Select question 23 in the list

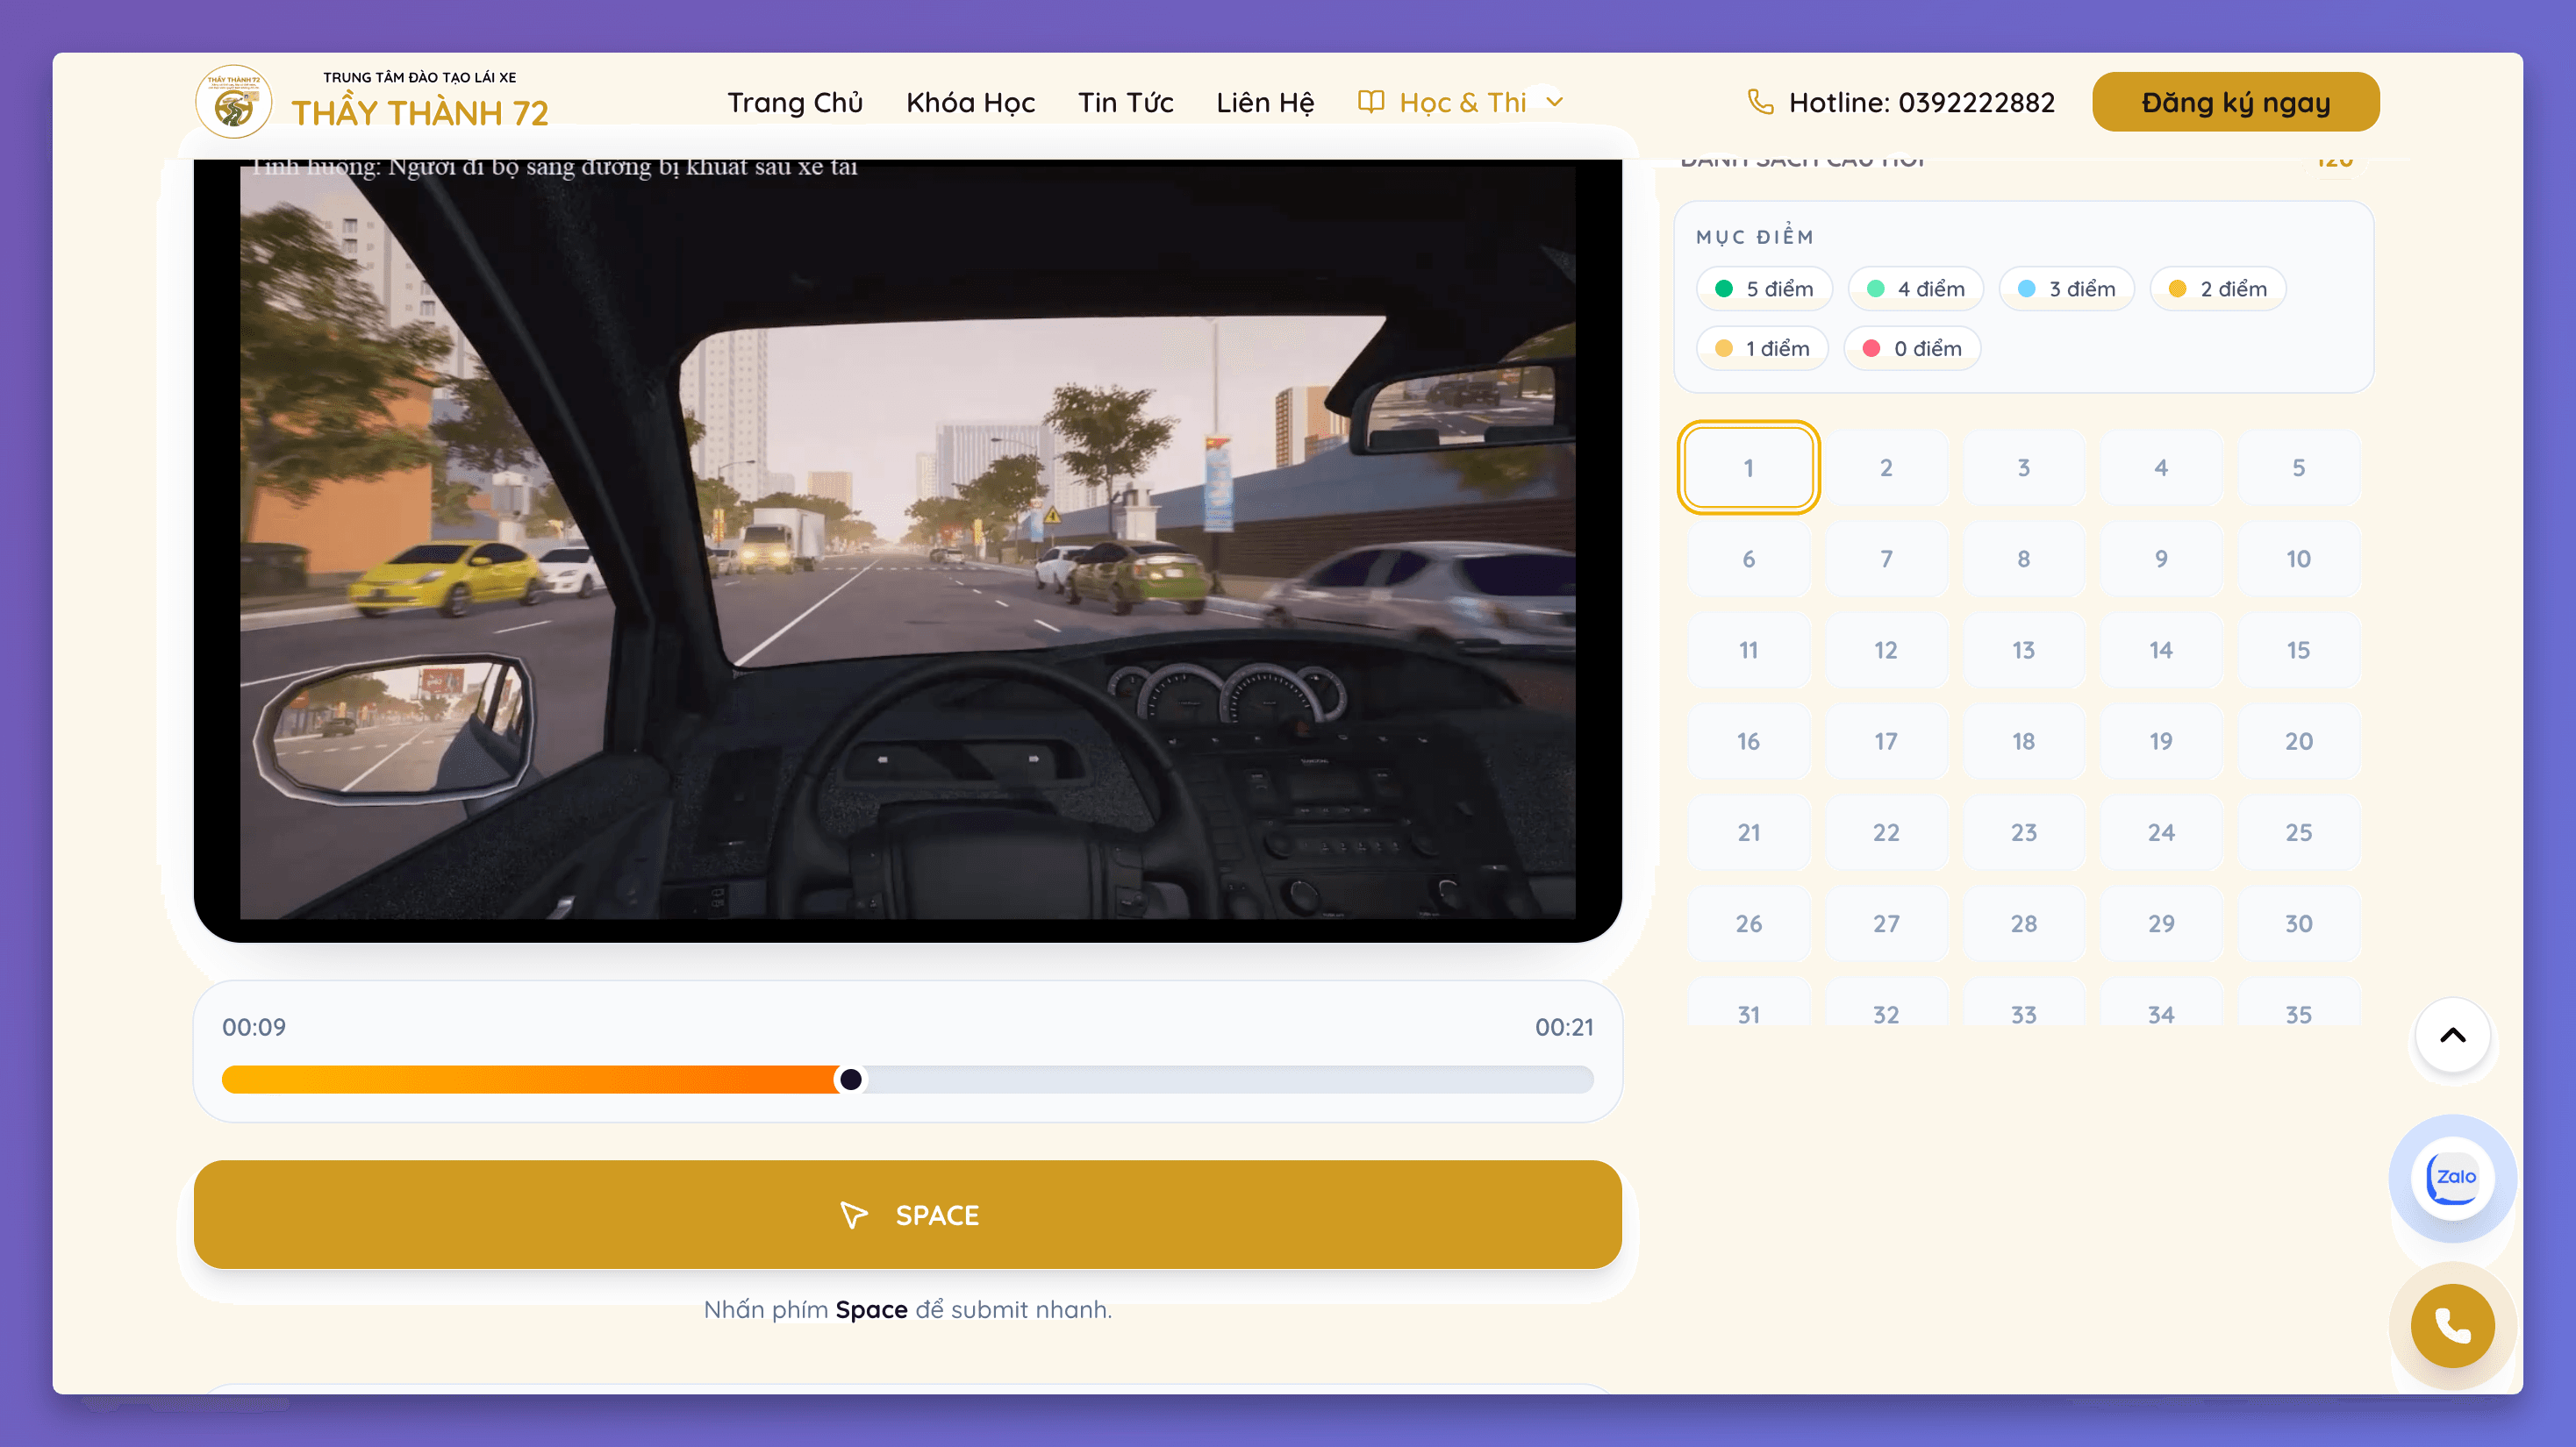point(2023,832)
